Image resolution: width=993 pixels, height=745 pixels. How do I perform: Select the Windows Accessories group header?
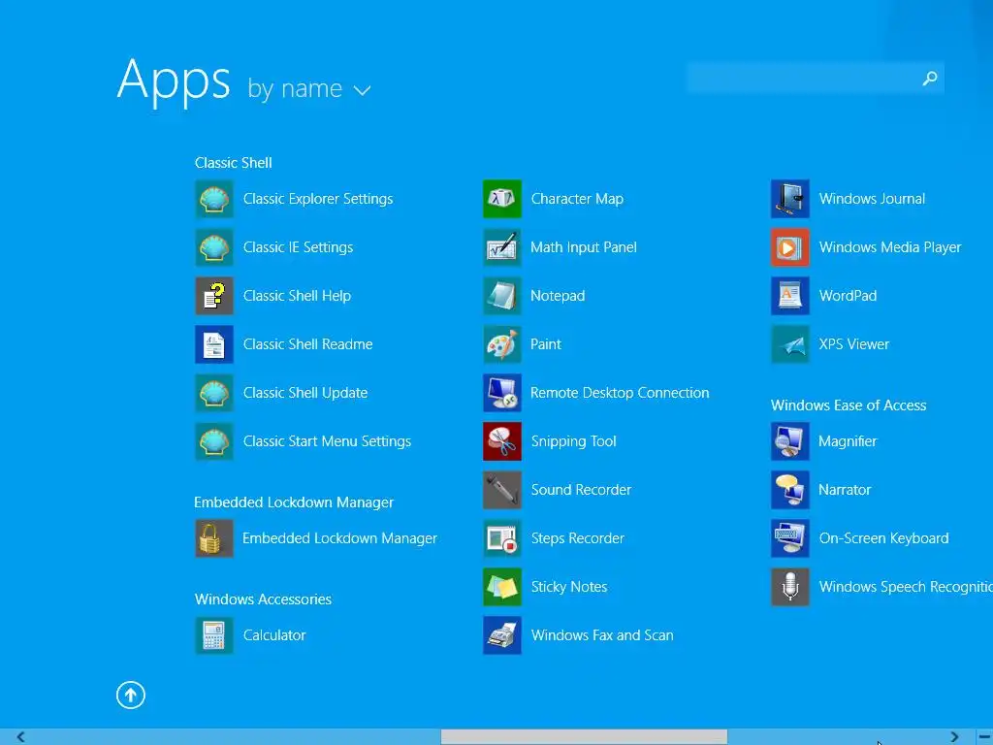pos(263,599)
